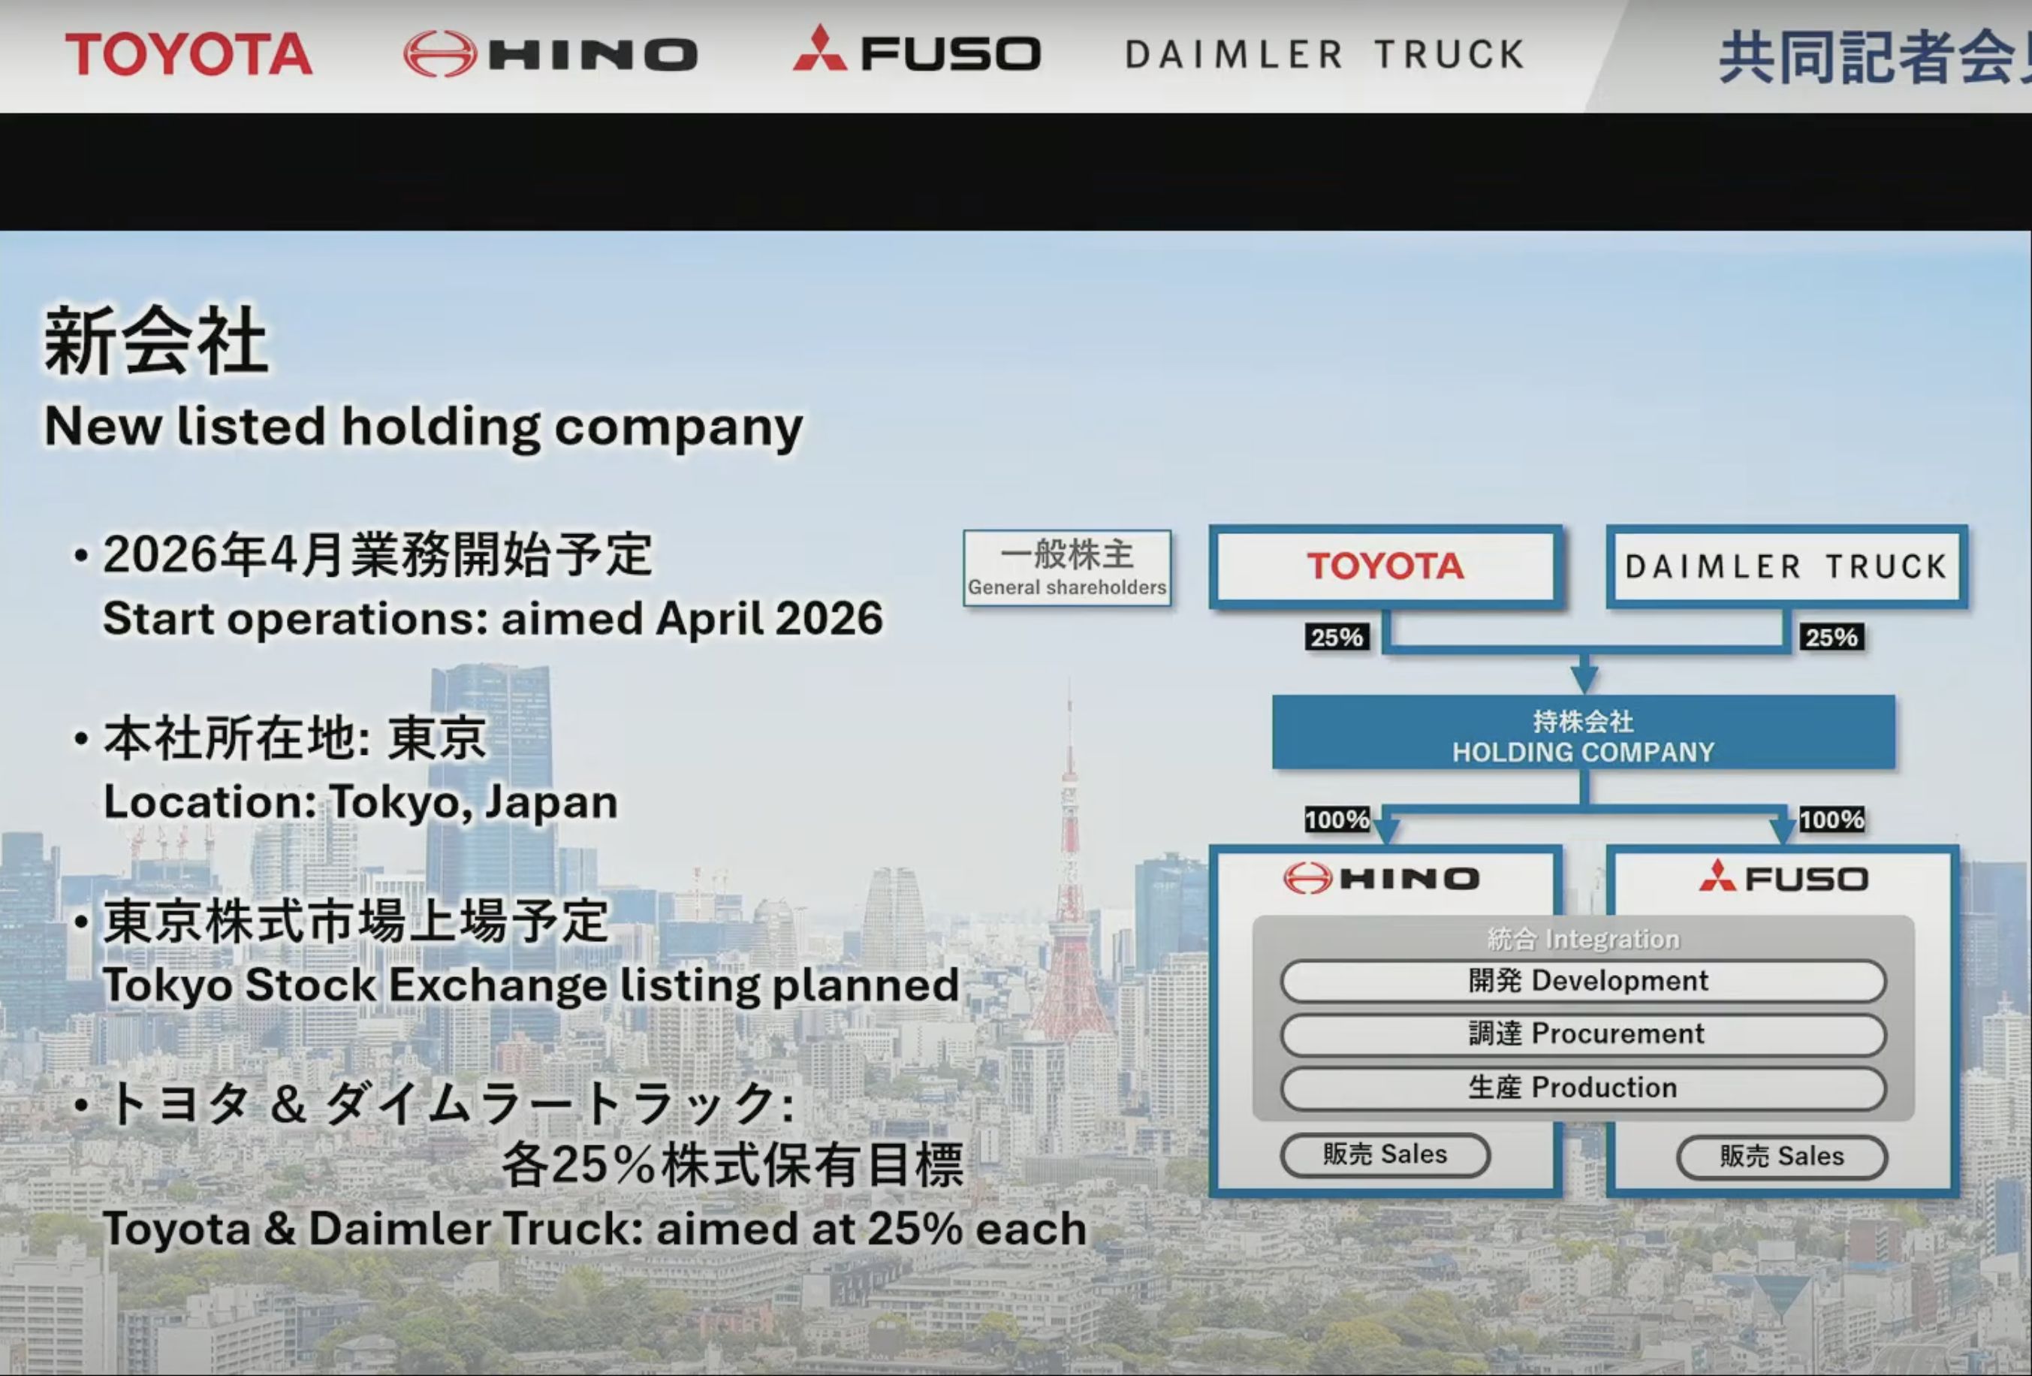The height and width of the screenshot is (1376, 2032).
Task: Click the 共同記者会 heading text
Action: coord(1874,57)
